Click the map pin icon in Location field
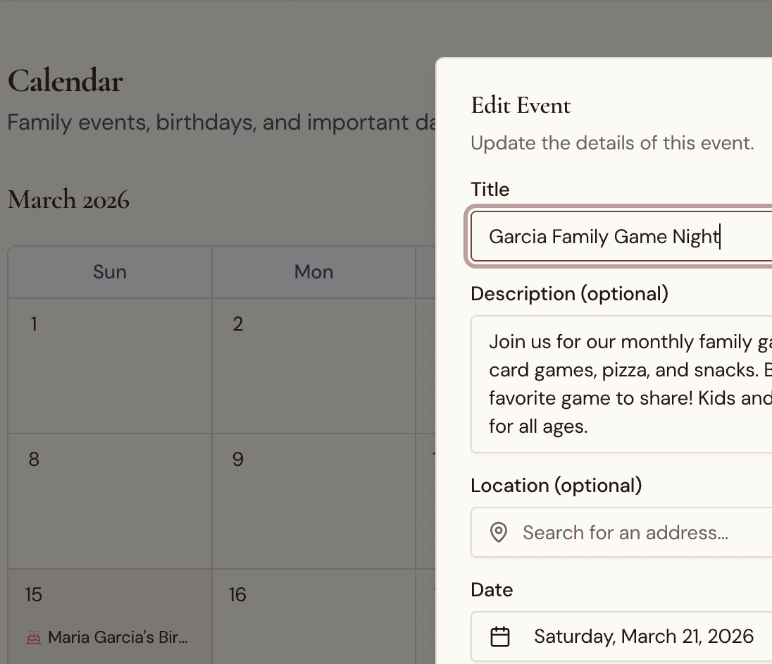Screen dimensions: 772x664 point(498,532)
